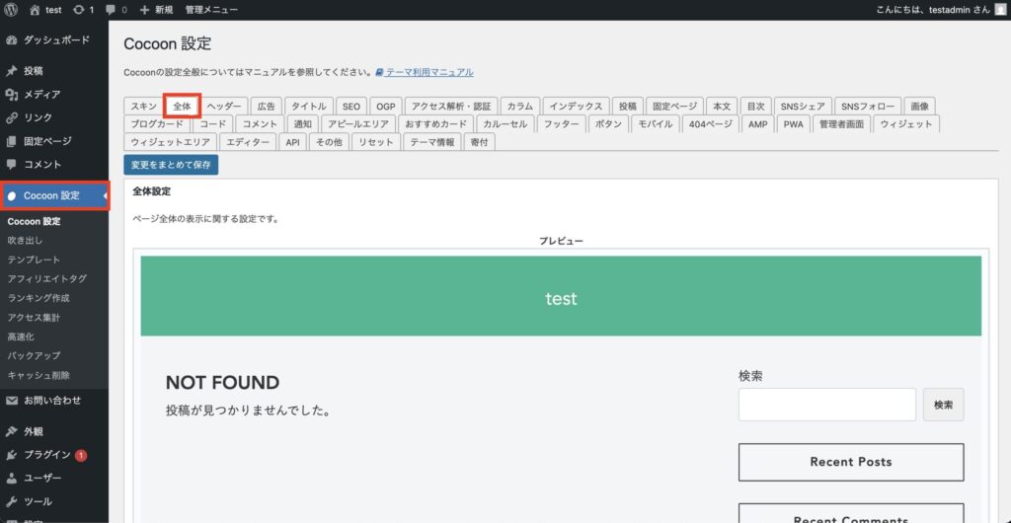The width and height of the screenshot is (1011, 523).
Task: Open ランキング作成 submenu item
Action: (x=39, y=298)
